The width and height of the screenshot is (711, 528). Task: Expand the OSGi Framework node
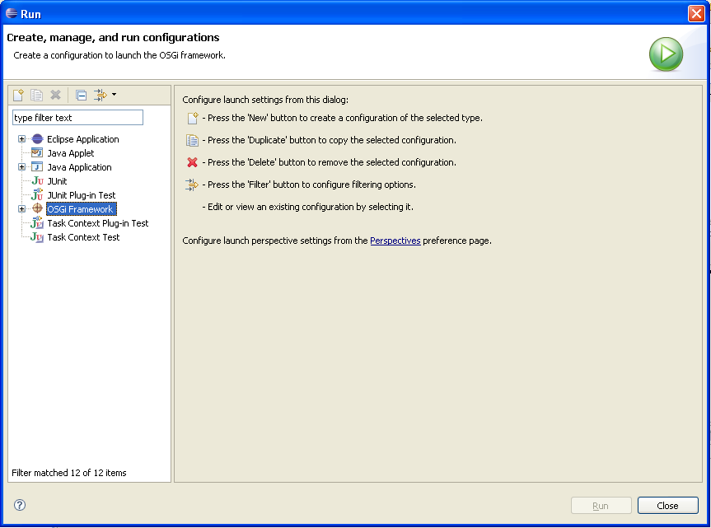coord(21,209)
